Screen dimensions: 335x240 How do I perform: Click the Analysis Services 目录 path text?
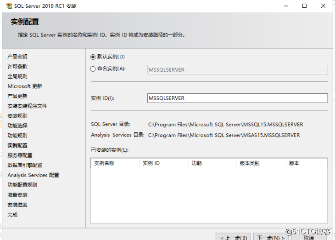coord(224,135)
